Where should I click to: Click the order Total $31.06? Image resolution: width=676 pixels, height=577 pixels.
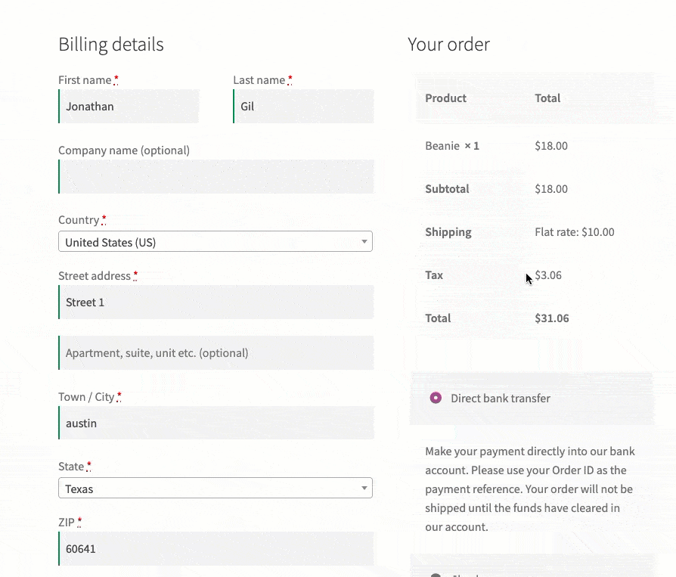(x=551, y=318)
